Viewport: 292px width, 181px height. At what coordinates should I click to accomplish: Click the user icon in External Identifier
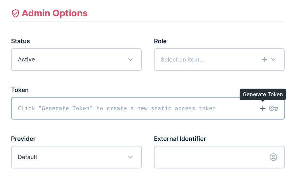pos(273,157)
